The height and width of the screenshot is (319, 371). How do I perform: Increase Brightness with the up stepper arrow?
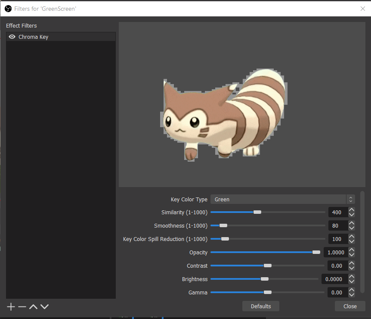click(352, 277)
